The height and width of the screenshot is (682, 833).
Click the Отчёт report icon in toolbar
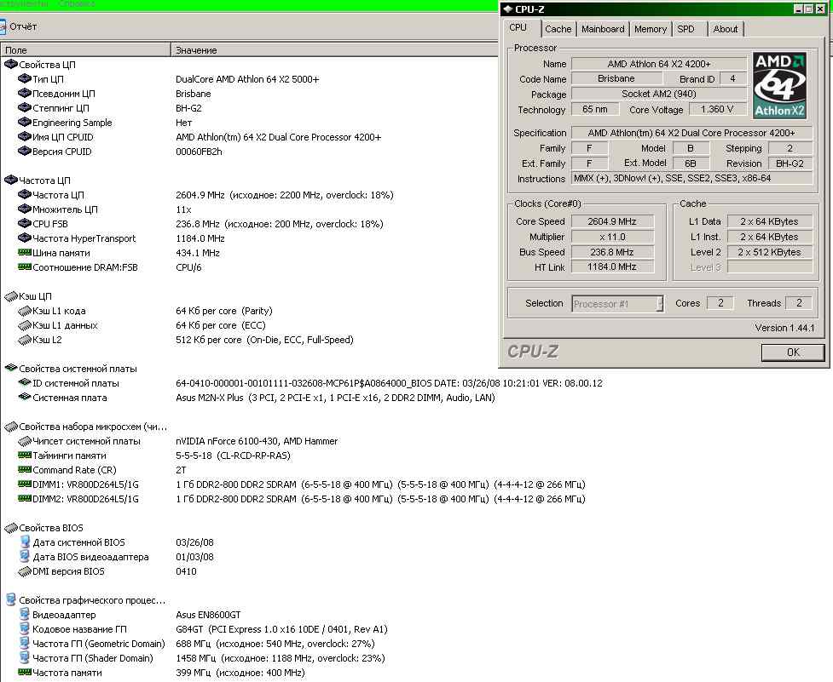tap(3, 26)
